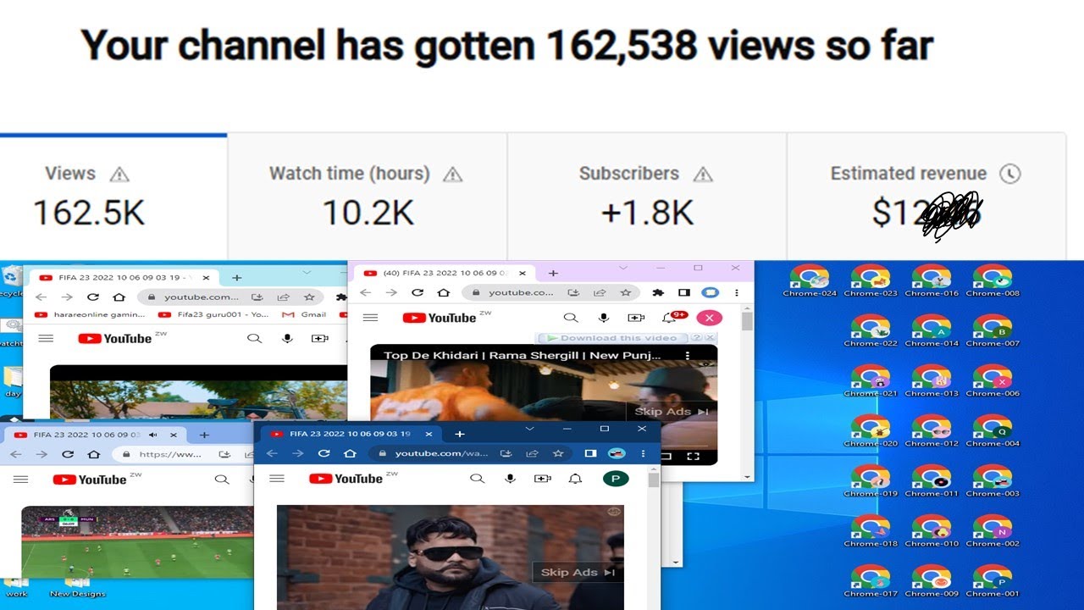Viewport: 1084px width, 610px height.
Task: Click the back arrow in the https://ww... window
Action: coord(16,454)
